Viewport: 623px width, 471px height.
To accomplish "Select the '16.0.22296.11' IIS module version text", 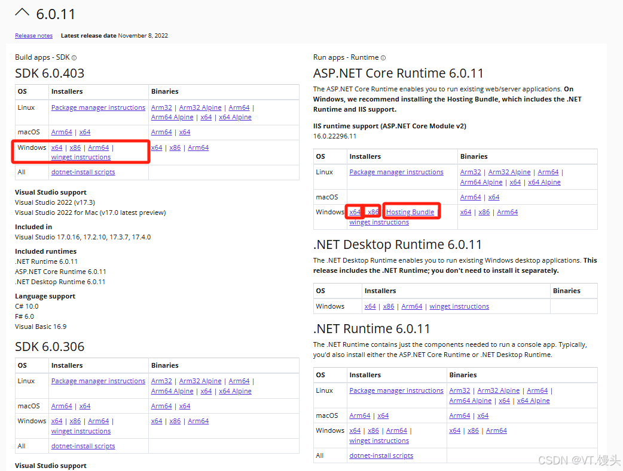I will pos(335,136).
